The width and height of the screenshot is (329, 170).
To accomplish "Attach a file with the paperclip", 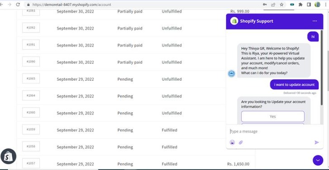I will (x=240, y=142).
